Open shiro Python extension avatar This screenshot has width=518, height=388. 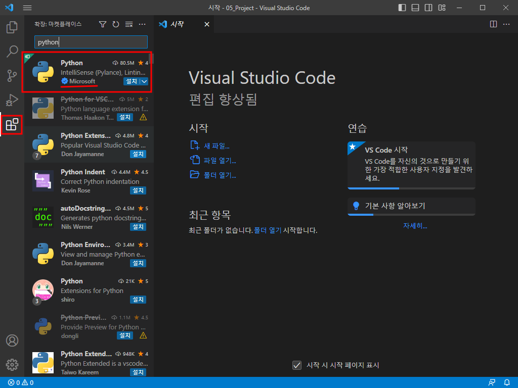point(43,290)
